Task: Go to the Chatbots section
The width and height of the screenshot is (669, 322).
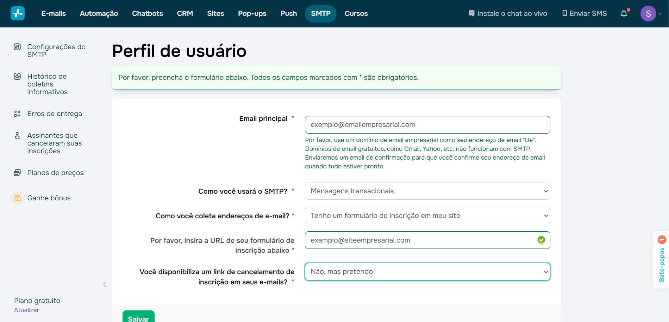Action: click(x=148, y=13)
